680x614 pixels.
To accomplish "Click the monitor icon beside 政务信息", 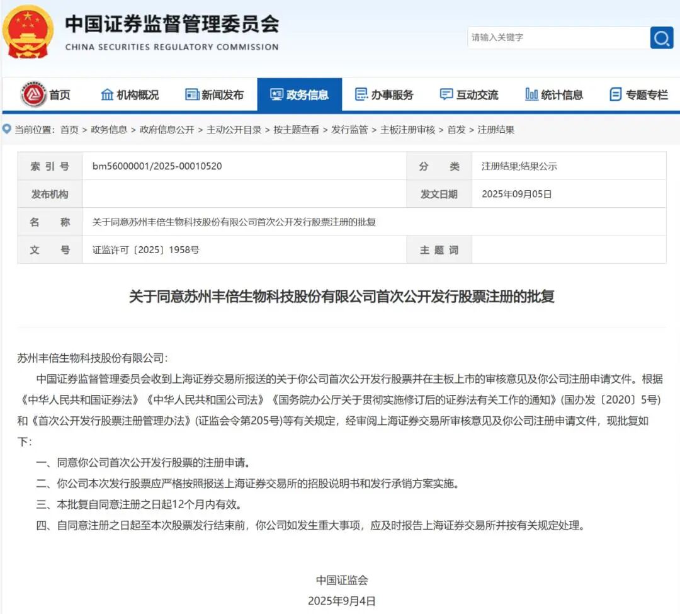I will pos(276,94).
